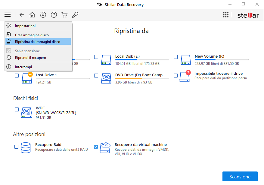The height and width of the screenshot is (185, 264).
Task: Go back with the left arrow icon
Action: 22,15
